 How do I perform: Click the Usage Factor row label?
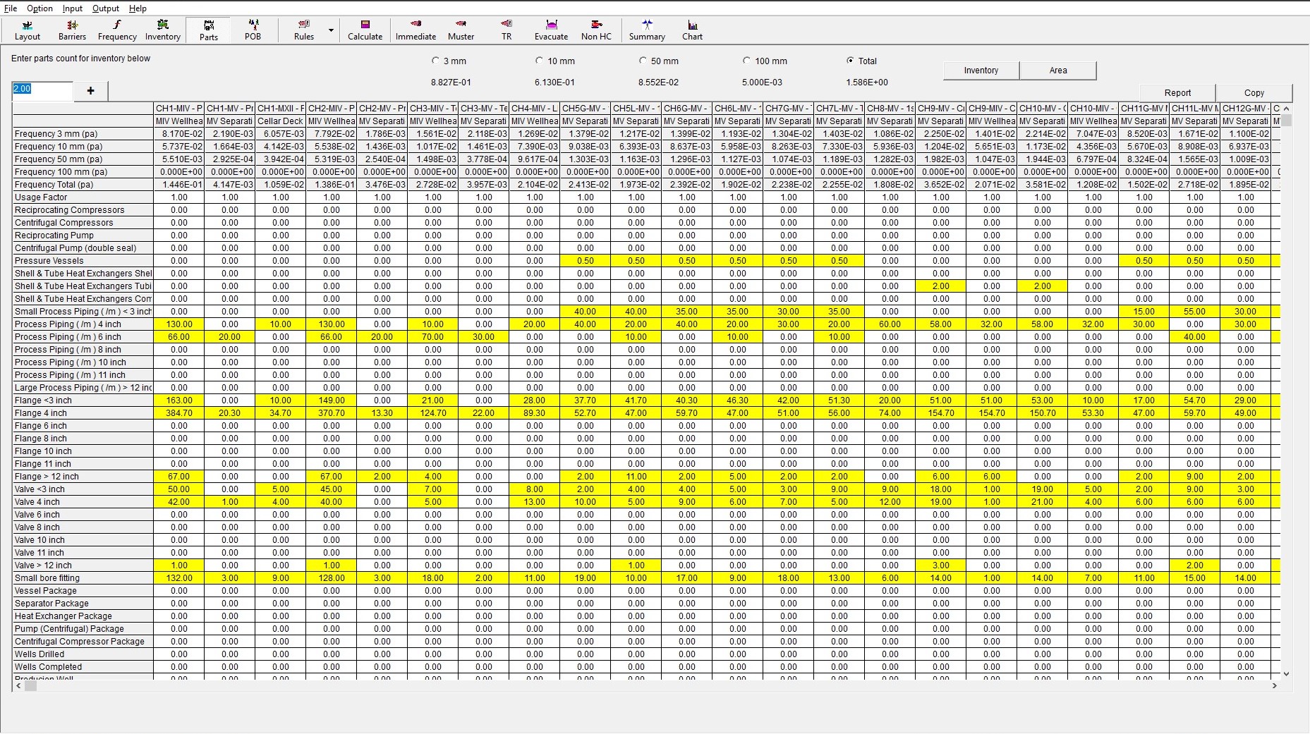point(83,197)
